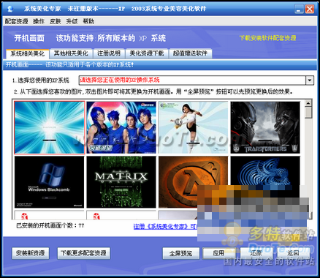Select the Windows Blackcomb boot screen thumbnail
Screen dimensions: 320x278
click(x=50, y=182)
